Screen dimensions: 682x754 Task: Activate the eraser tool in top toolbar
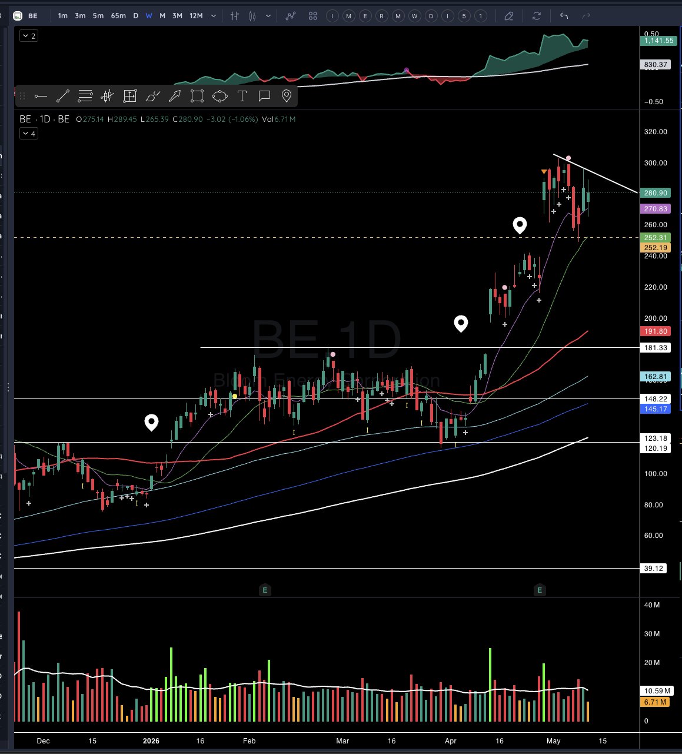(509, 16)
